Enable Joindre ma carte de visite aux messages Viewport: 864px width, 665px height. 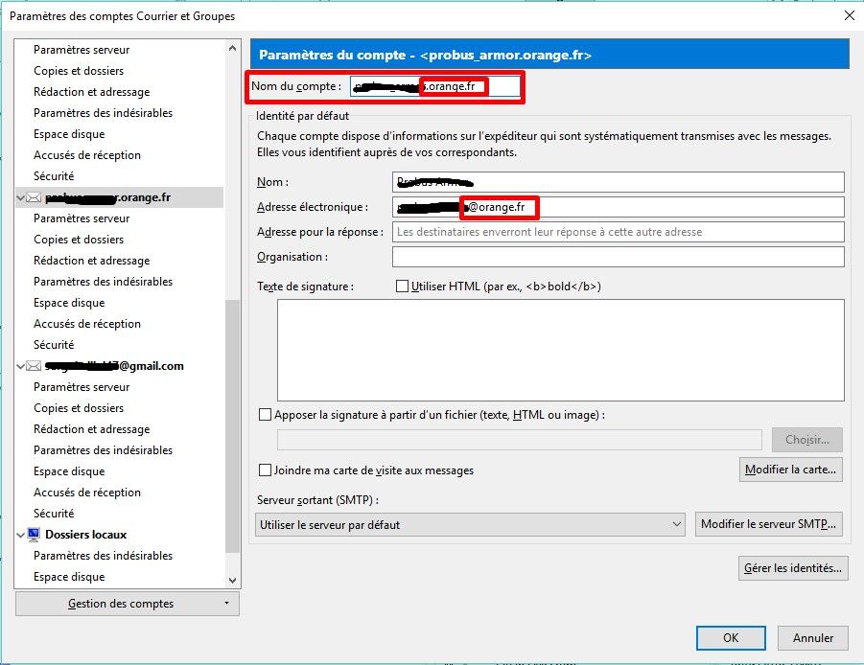265,470
